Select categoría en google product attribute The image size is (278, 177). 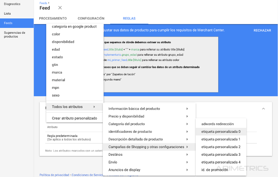[x=75, y=26]
